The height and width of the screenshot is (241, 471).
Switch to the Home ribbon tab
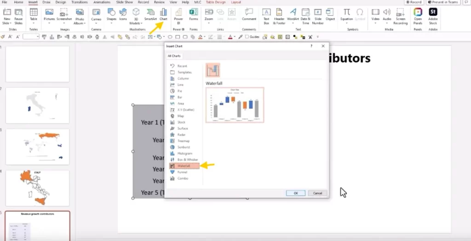tap(18, 2)
